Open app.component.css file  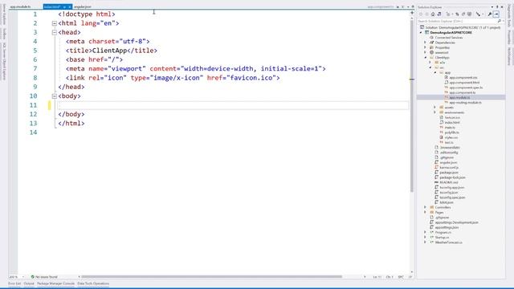463,78
